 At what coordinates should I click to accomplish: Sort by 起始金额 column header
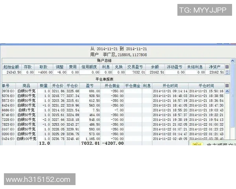[x=11, y=67]
